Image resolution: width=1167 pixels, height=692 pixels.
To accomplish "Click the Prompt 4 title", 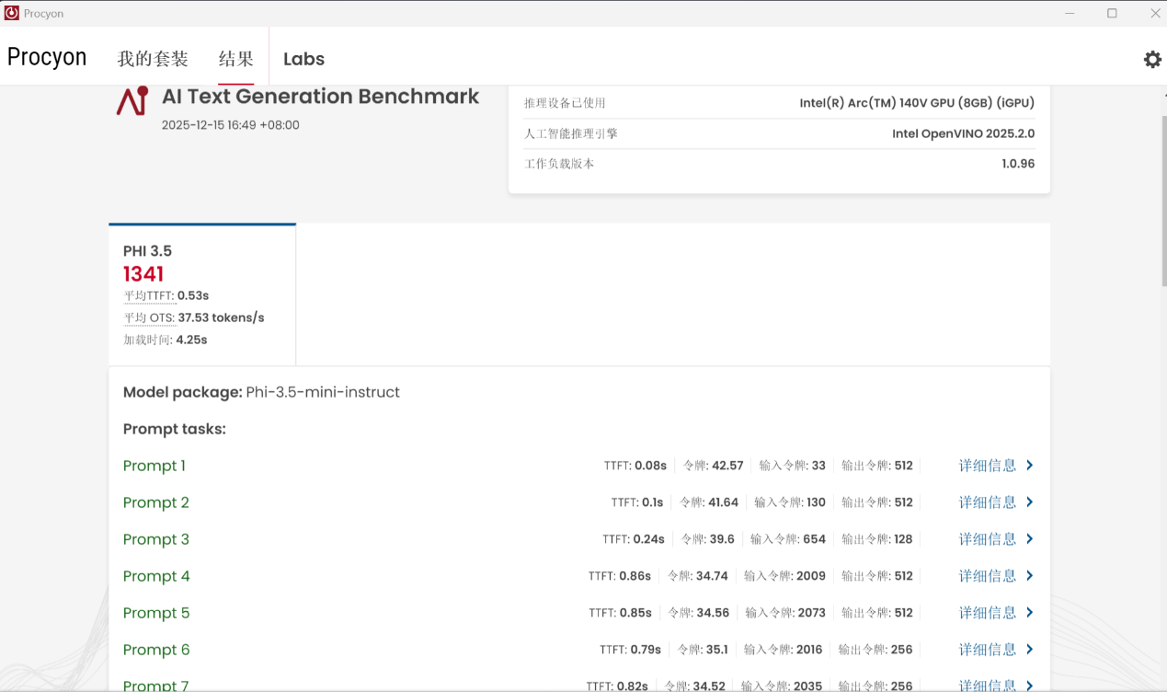I will tap(156, 576).
